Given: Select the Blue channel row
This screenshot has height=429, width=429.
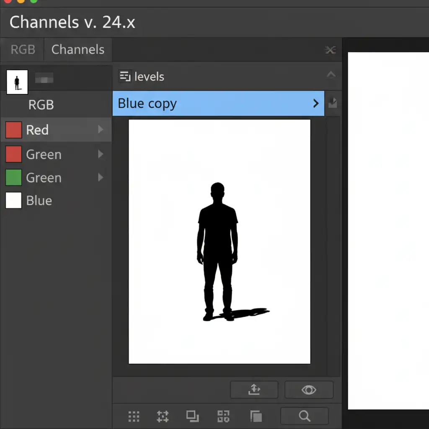Looking at the screenshot, I should pyautogui.click(x=39, y=201).
